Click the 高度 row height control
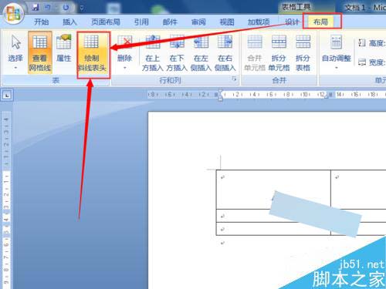The width and height of the screenshot is (386, 289). [x=371, y=43]
